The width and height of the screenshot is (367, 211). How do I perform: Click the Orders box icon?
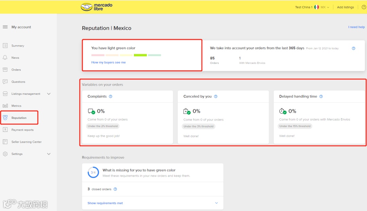click(x=5, y=69)
